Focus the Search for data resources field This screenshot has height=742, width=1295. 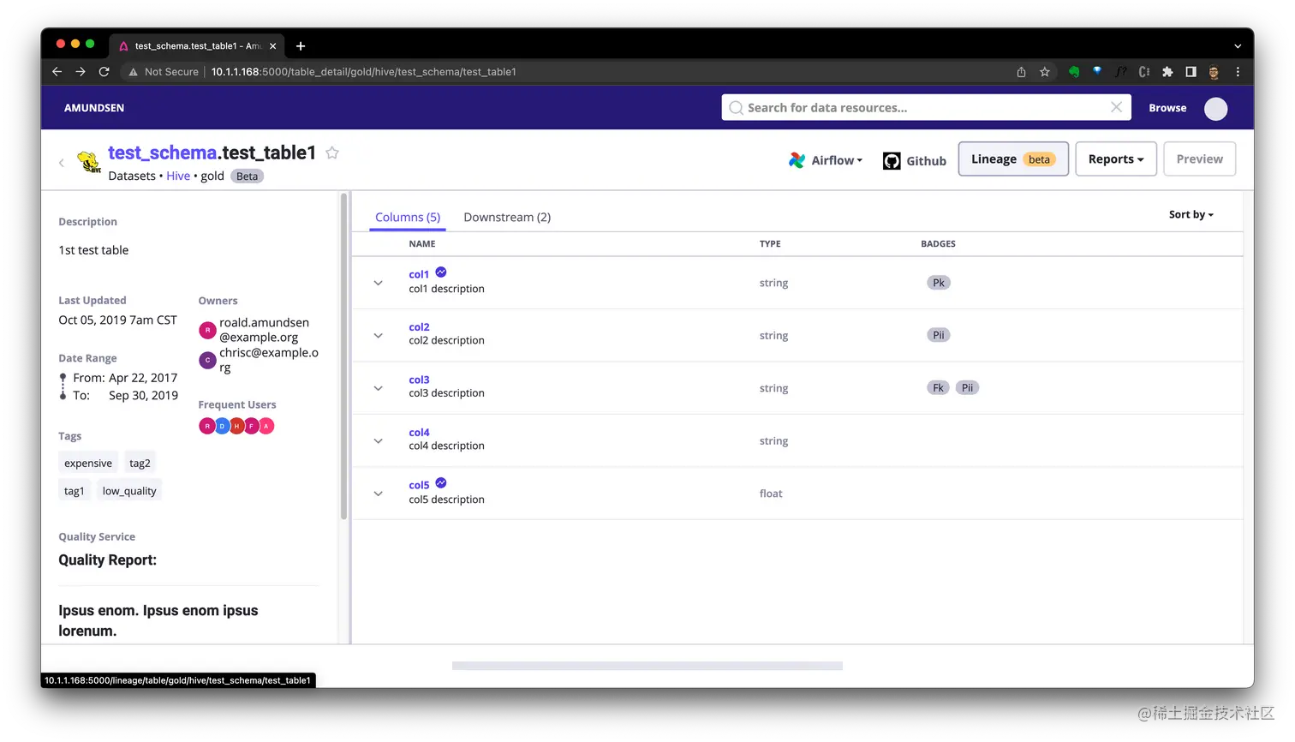(x=926, y=107)
